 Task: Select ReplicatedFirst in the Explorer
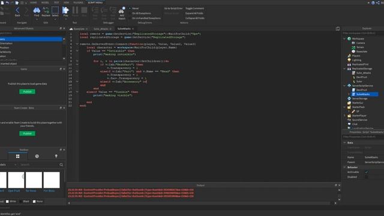tap(360, 64)
